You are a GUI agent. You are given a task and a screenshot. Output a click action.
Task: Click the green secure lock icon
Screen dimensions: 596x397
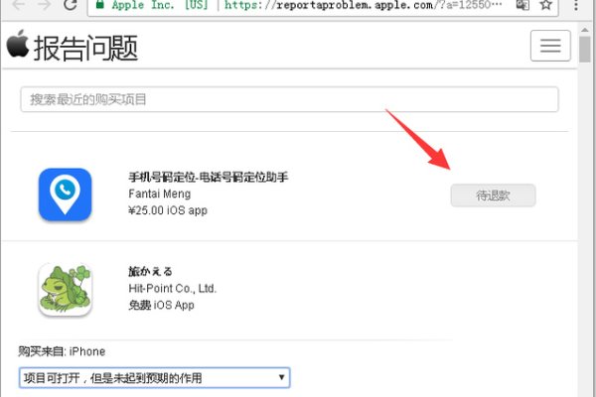click(x=99, y=5)
